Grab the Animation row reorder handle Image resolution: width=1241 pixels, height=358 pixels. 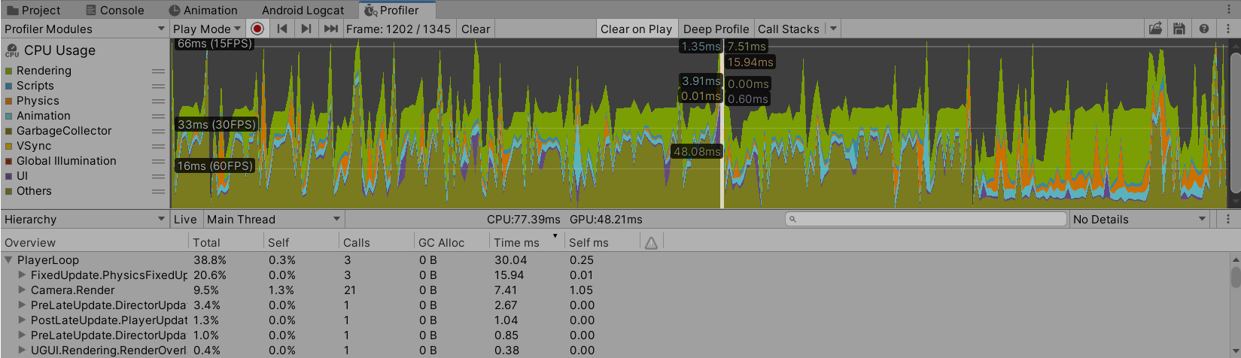pyautogui.click(x=158, y=116)
